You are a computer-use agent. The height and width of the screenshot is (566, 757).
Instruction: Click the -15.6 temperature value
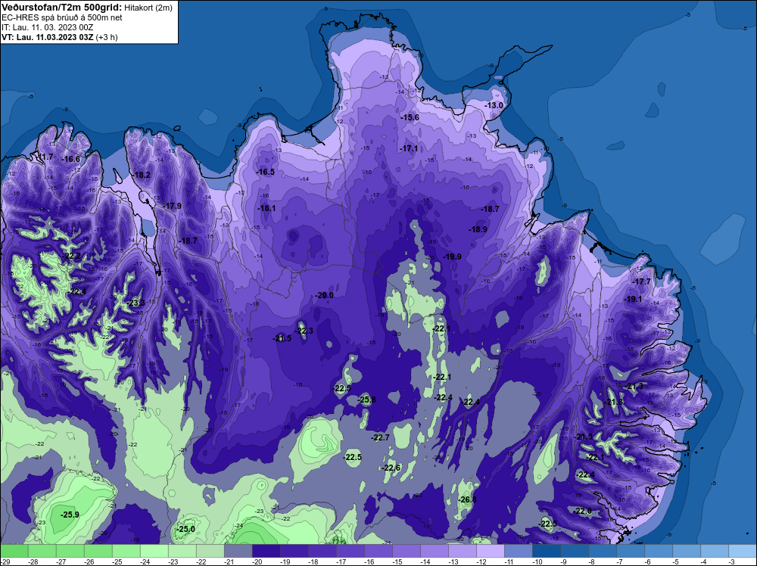410,117
